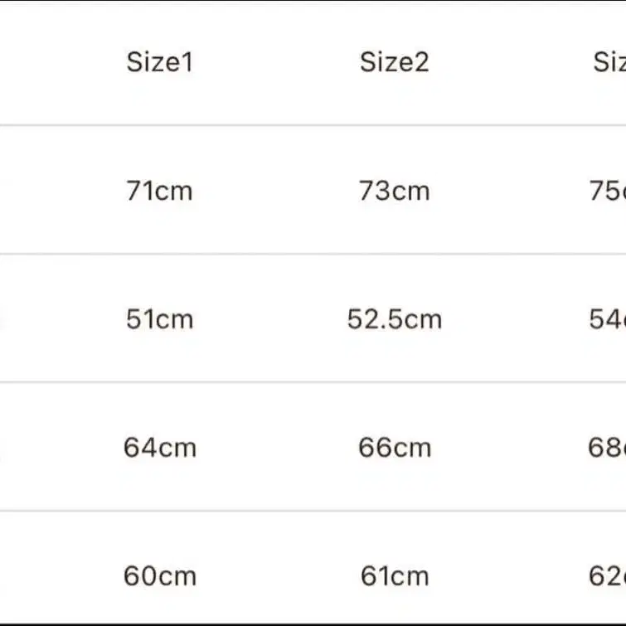
Task: Select the cut-off 62cm value in bottom row
Action: (x=607, y=575)
